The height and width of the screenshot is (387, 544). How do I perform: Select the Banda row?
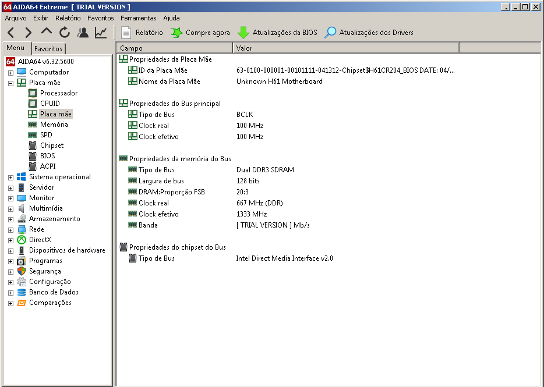click(219, 225)
